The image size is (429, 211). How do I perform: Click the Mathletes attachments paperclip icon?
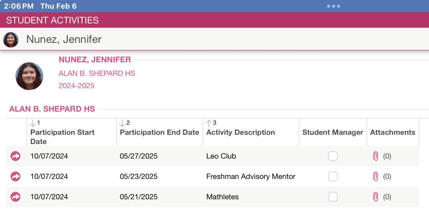point(375,197)
